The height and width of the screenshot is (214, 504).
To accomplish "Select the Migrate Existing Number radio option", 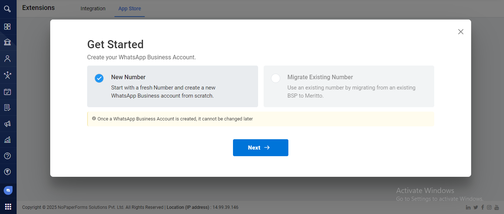I will point(275,78).
